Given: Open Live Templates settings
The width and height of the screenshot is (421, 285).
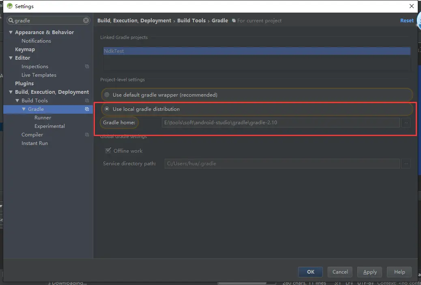Looking at the screenshot, I should point(39,75).
